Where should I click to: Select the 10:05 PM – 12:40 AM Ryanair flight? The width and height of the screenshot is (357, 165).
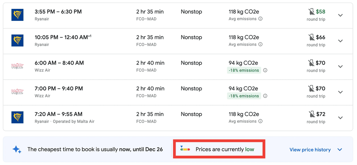(61, 38)
